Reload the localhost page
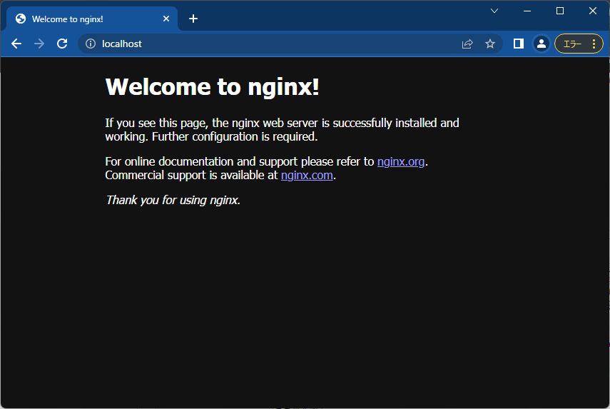The image size is (610, 409). pos(62,44)
